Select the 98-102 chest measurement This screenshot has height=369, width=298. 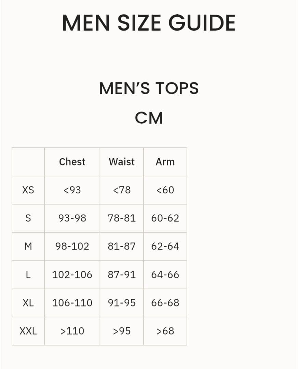(72, 246)
